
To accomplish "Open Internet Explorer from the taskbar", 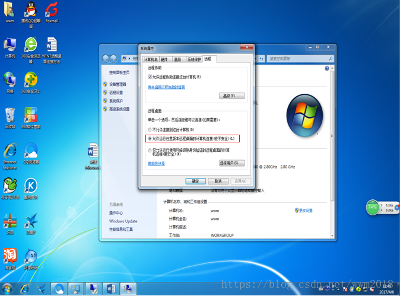I will click(25, 289).
